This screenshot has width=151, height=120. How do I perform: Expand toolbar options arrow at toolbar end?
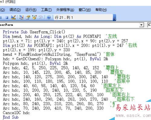click(x=114, y=18)
